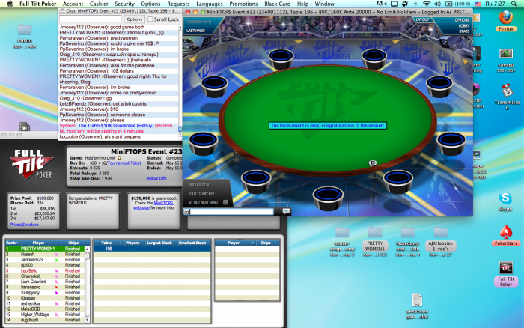Sort right panel by Chips column header
Viewport: 524px width, 328px height.
(266, 243)
